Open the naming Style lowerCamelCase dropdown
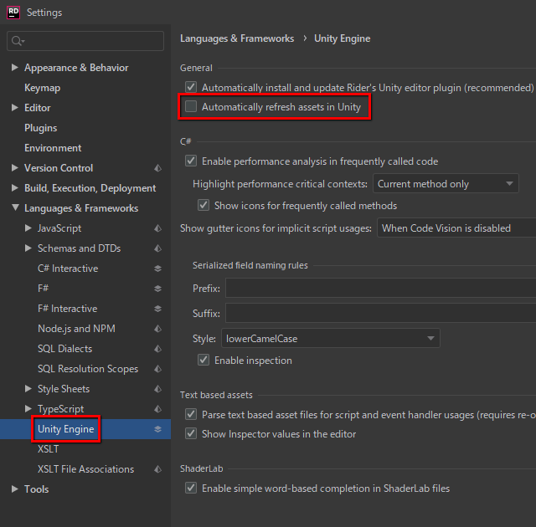This screenshot has height=527, width=536. click(331, 338)
